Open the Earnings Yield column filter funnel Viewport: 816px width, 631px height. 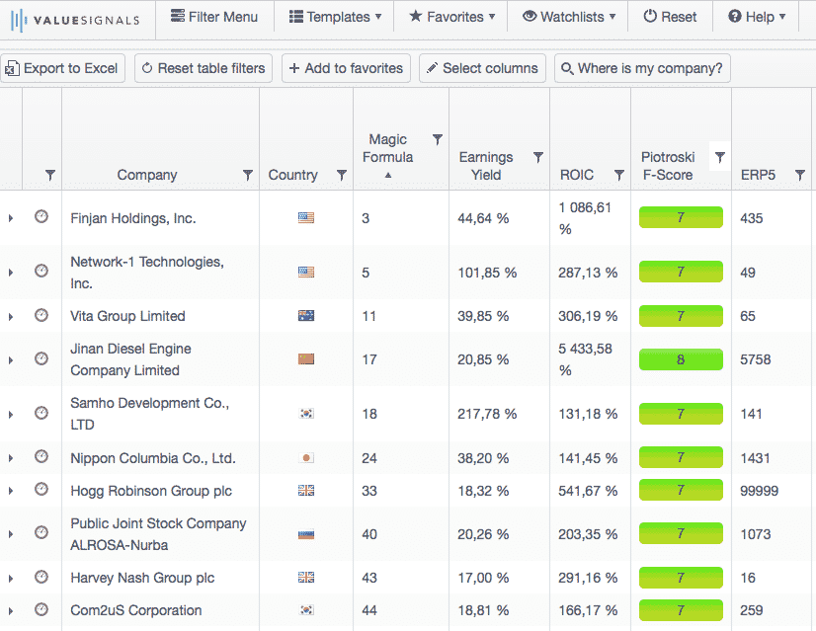[x=538, y=157]
